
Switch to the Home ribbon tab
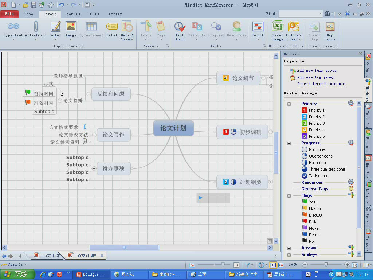click(28, 14)
